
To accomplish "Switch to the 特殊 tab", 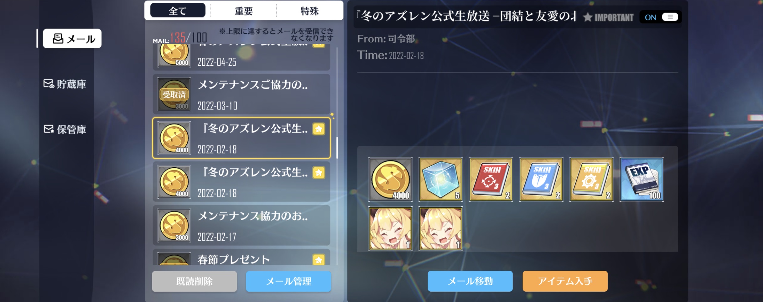I will (309, 11).
